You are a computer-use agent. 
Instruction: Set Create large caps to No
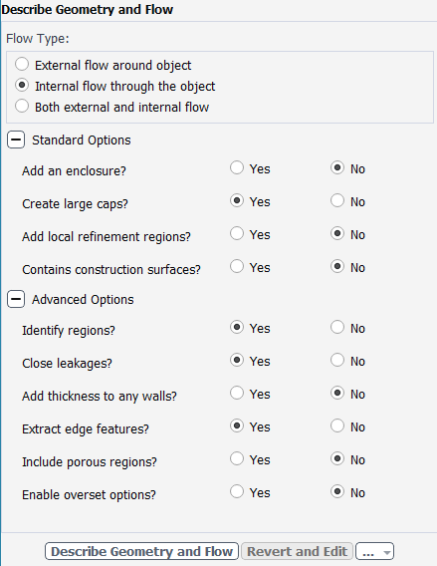pyautogui.click(x=337, y=200)
